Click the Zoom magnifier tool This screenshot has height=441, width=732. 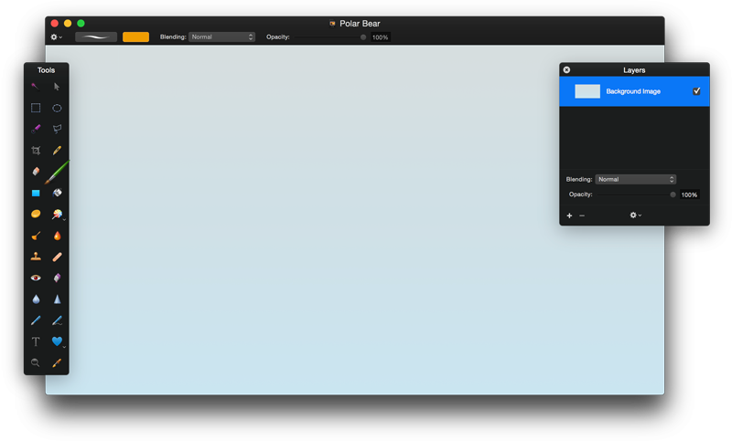36,362
